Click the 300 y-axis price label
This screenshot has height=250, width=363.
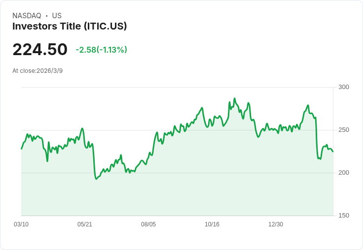pos(344,87)
